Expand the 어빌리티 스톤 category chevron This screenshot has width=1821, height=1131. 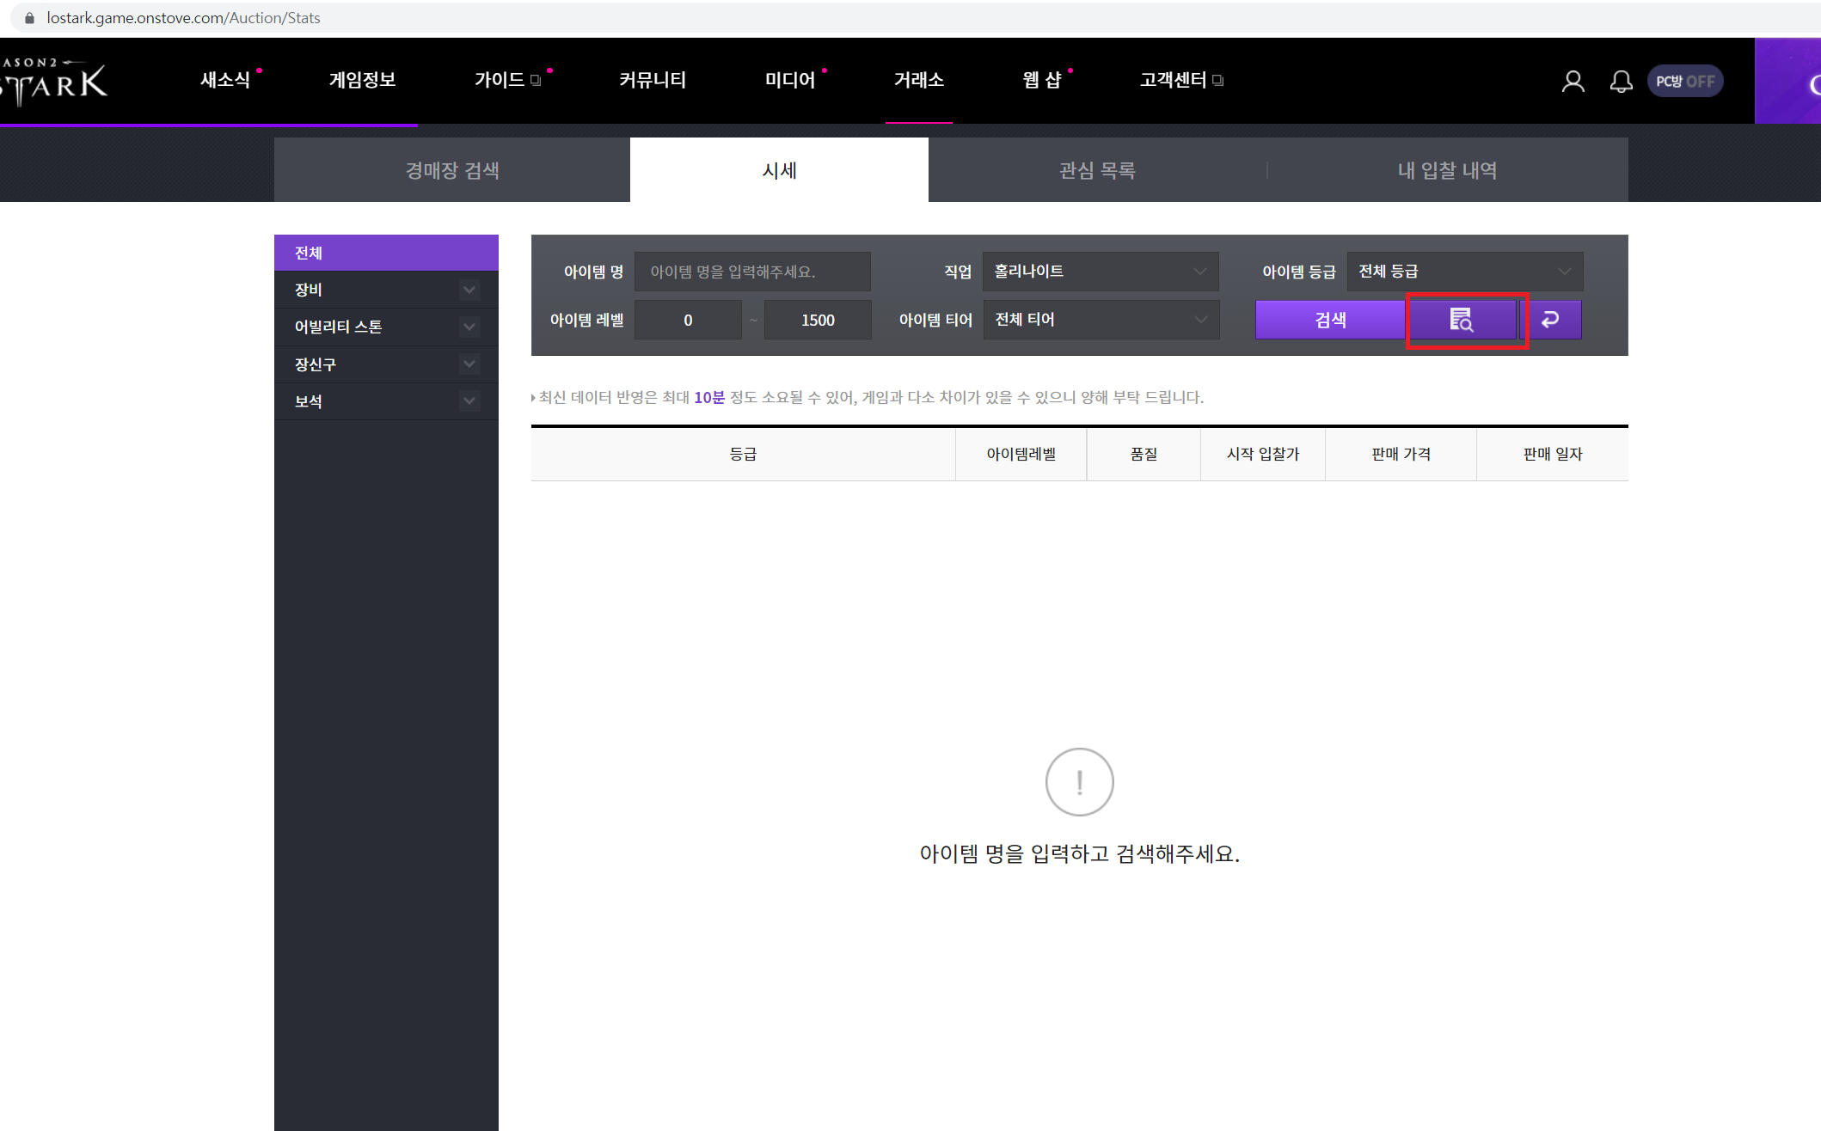pos(469,327)
